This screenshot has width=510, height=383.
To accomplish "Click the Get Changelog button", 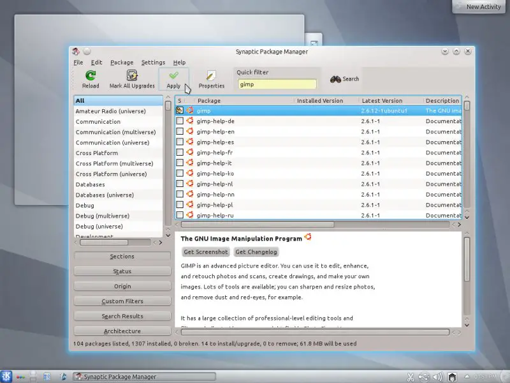I will pos(256,252).
